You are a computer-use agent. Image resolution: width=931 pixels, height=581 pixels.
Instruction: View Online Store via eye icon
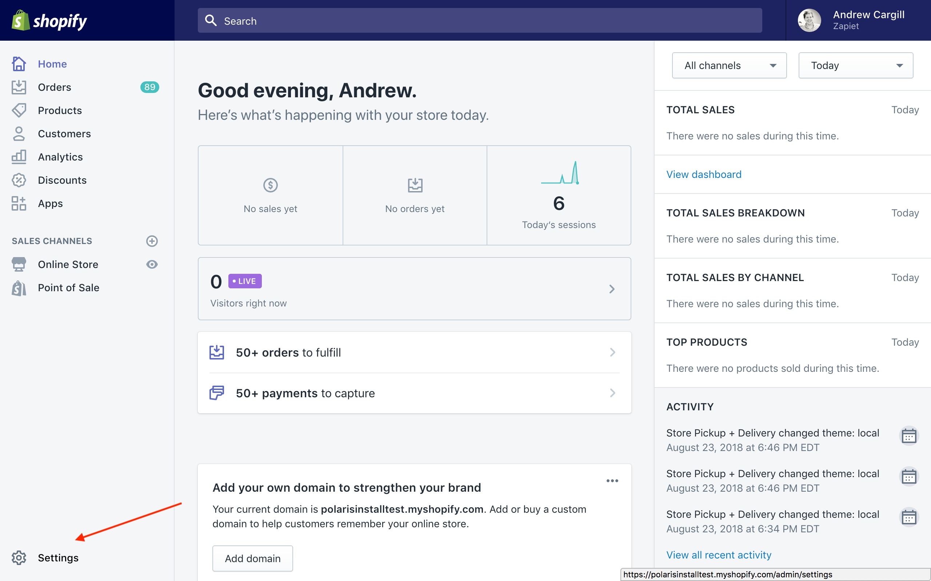click(152, 264)
